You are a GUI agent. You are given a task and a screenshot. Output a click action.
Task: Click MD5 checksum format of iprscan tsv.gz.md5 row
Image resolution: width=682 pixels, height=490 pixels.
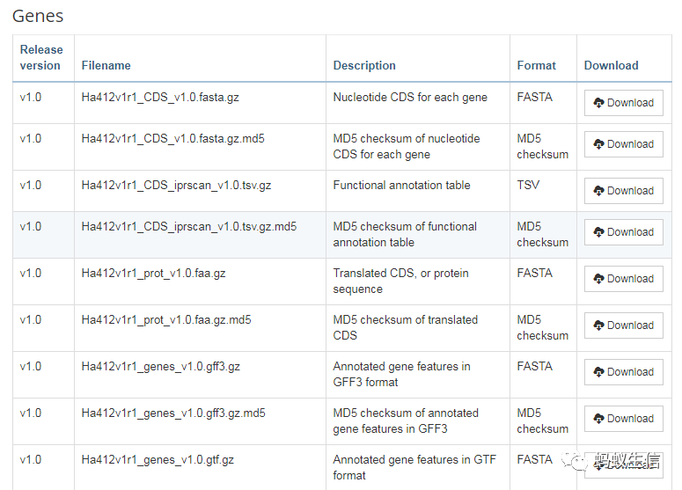tap(542, 234)
